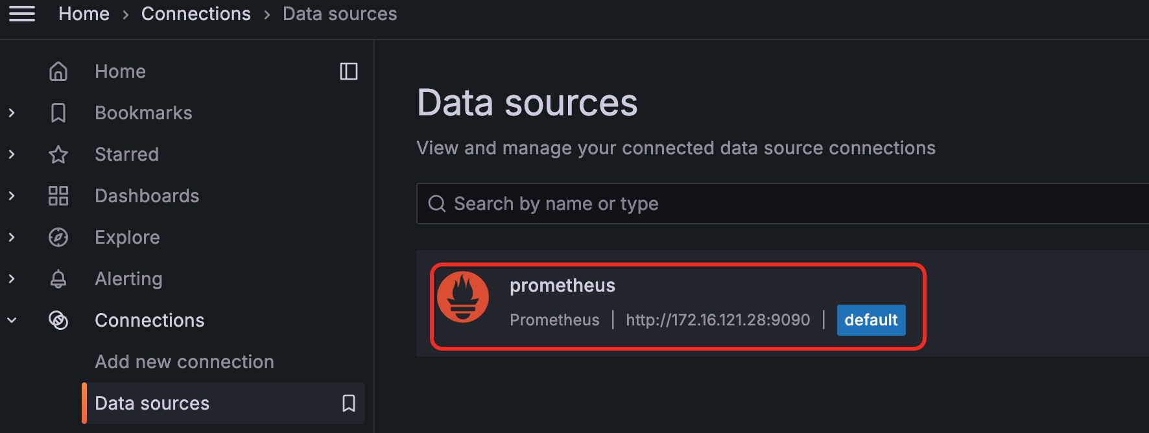1149x433 pixels.
Task: Click the Connections icon in sidebar
Action: point(58,320)
